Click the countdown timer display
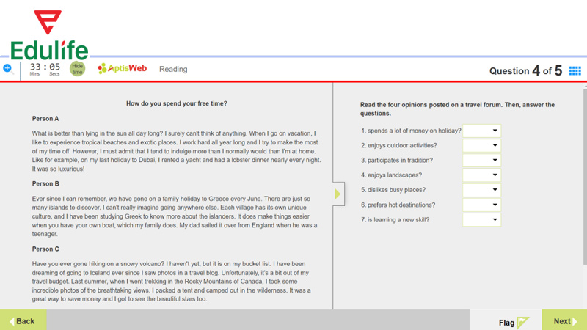 (45, 69)
